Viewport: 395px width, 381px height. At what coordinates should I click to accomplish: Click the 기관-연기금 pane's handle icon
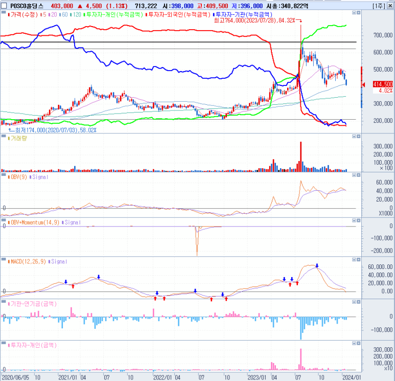click(x=4, y=302)
